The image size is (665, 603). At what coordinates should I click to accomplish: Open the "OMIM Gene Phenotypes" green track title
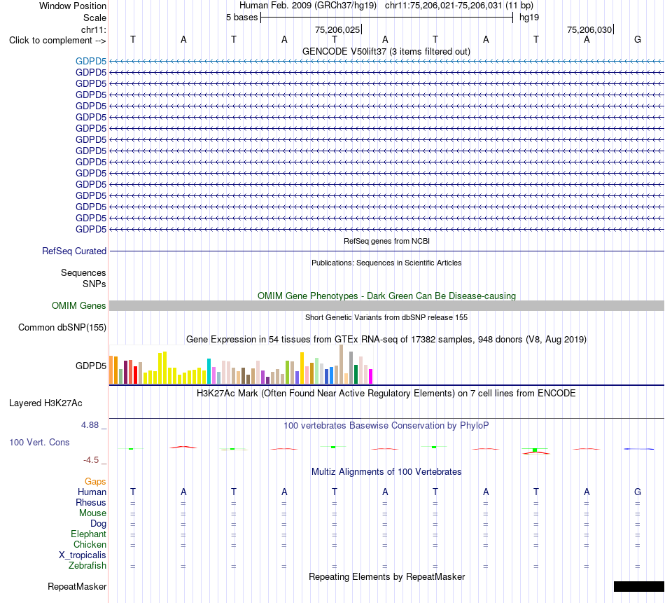click(386, 296)
